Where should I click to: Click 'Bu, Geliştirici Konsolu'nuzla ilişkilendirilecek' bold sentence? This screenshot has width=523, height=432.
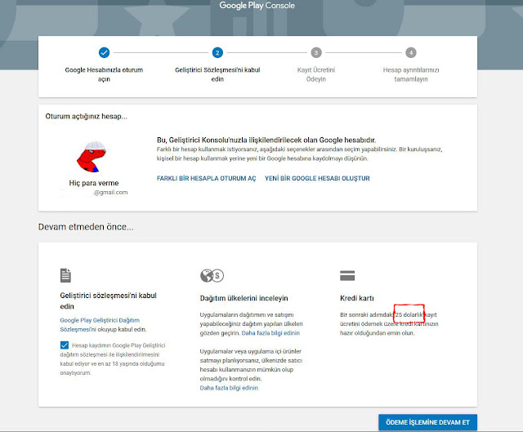tap(266, 140)
